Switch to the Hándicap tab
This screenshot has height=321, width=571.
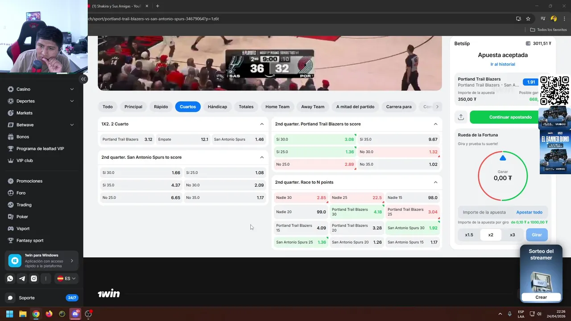(x=217, y=107)
